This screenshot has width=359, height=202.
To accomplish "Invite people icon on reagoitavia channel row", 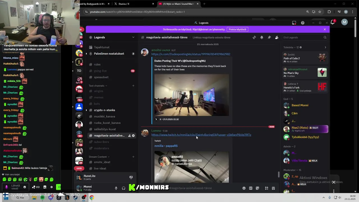I will (130, 136).
